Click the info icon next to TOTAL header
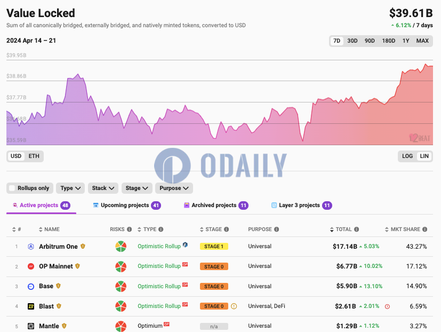 [x=356, y=229]
